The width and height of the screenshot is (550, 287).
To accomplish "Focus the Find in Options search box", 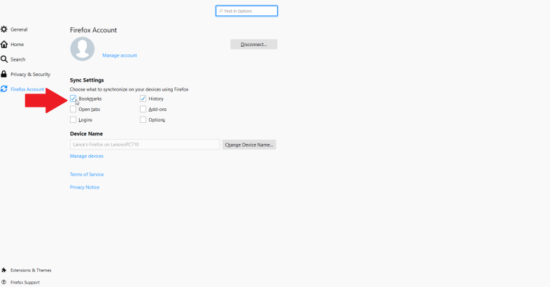I will 246,11.
